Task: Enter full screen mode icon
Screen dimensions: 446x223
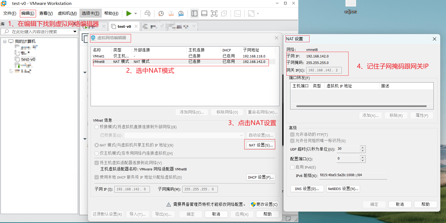Action: [x=214, y=13]
